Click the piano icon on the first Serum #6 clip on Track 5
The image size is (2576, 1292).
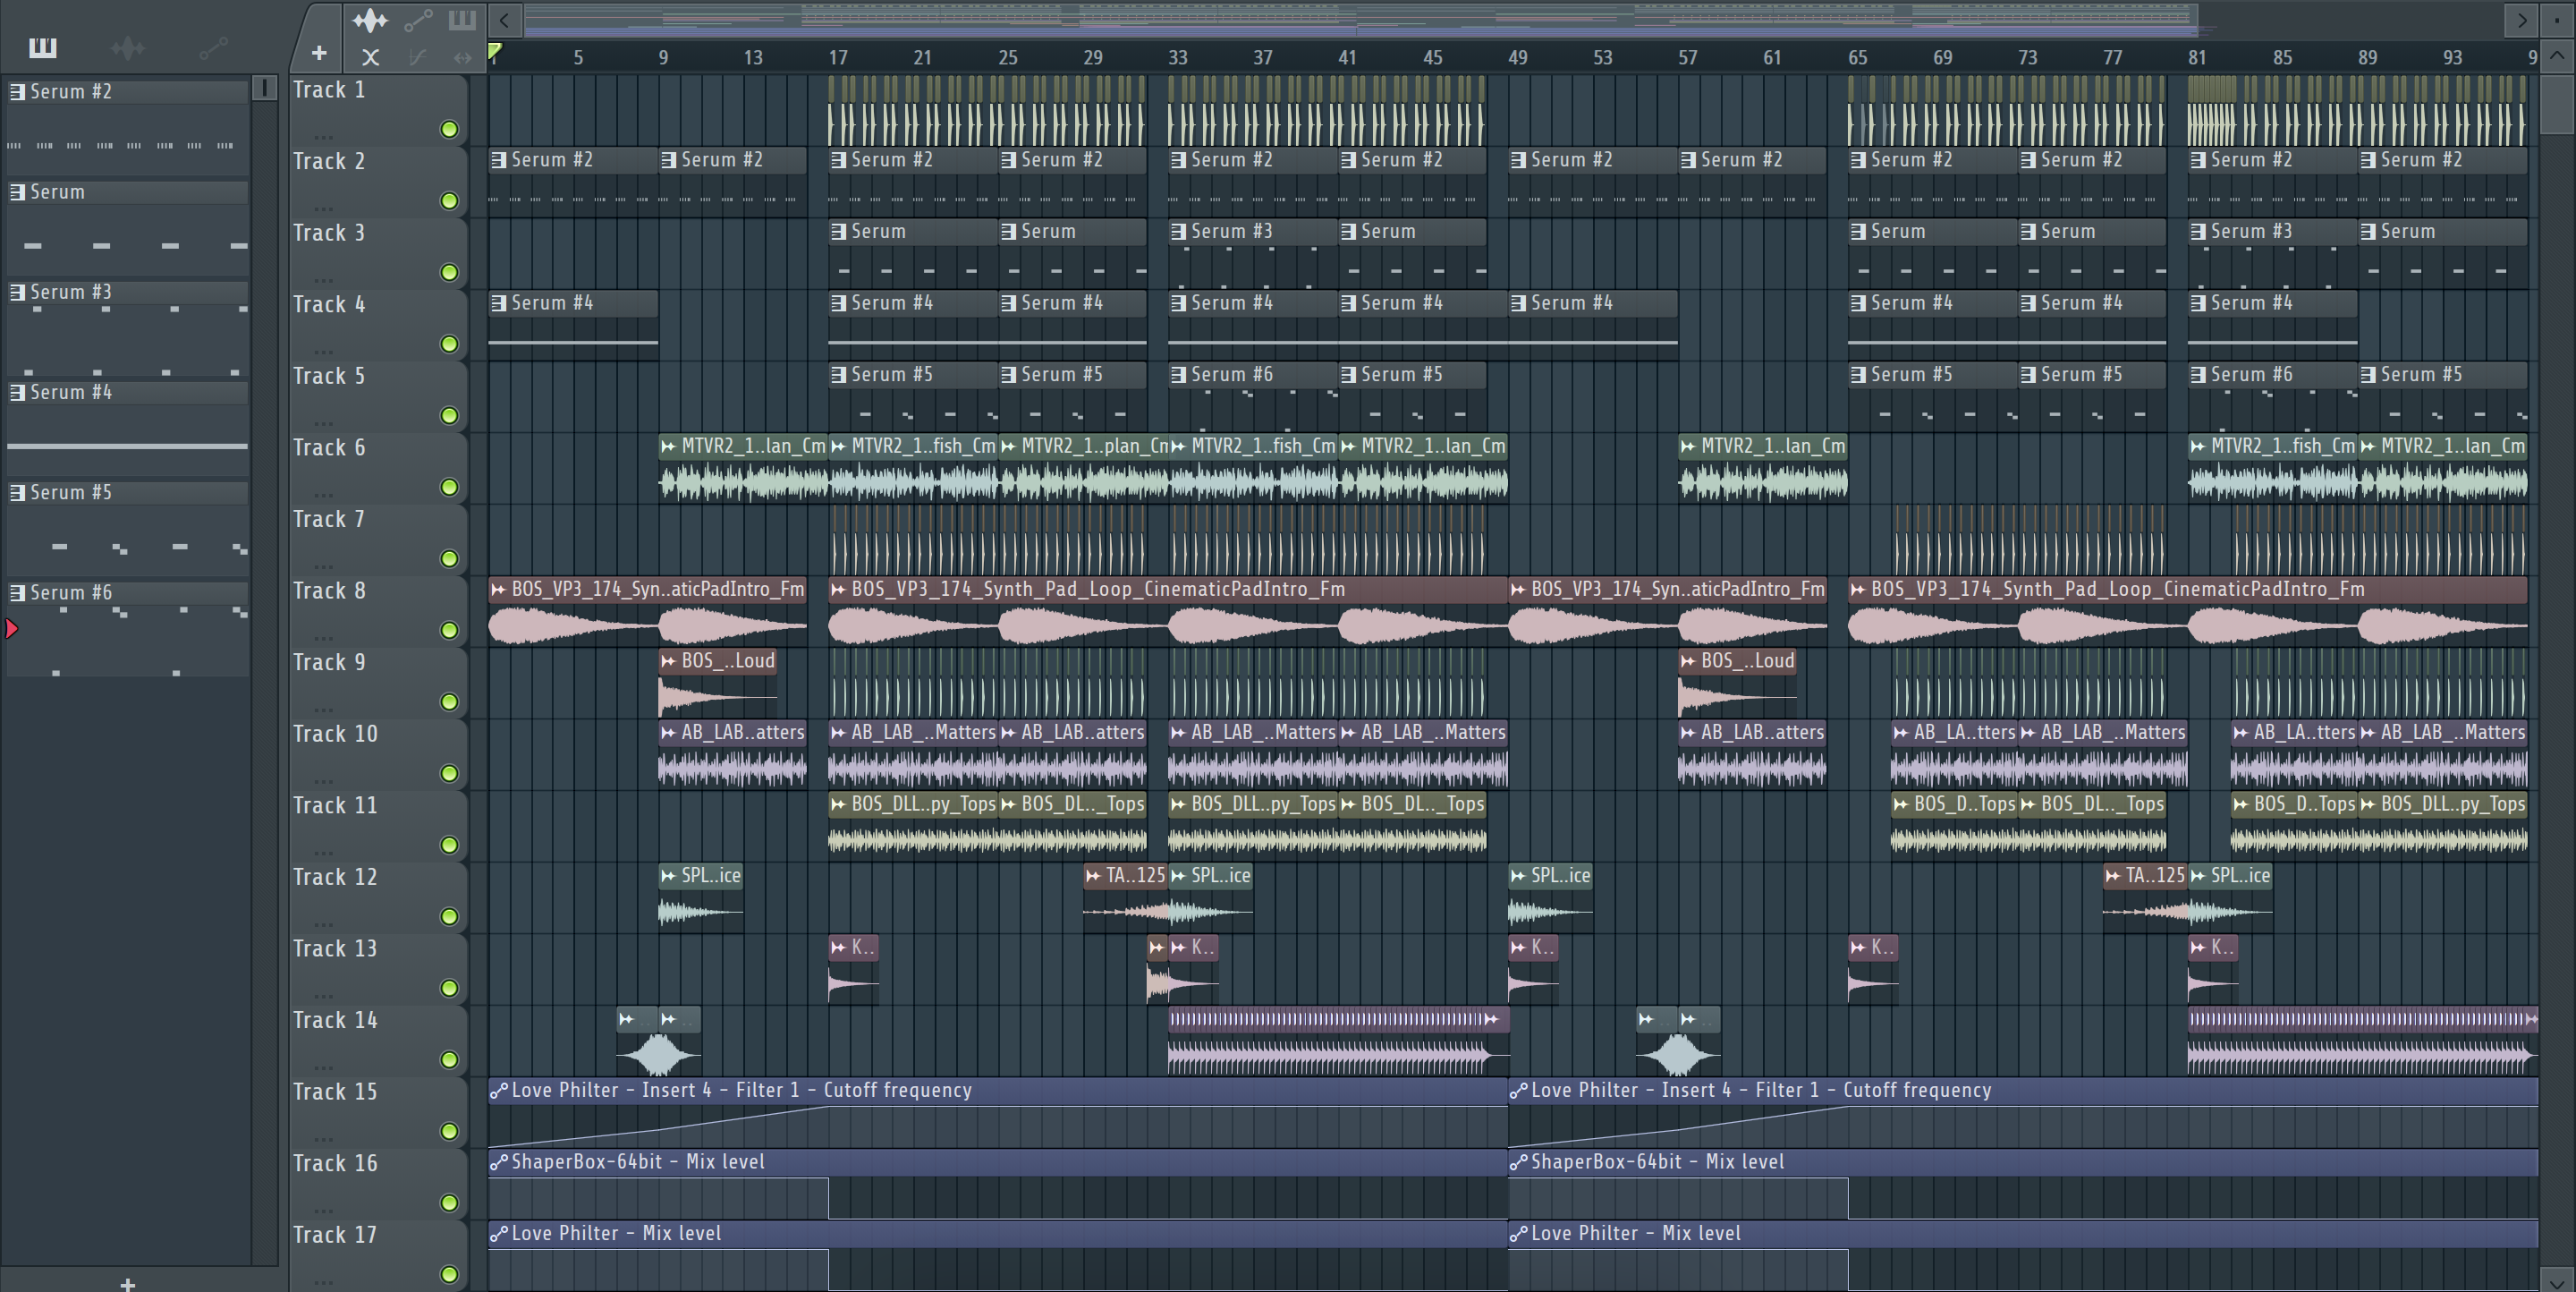coord(1178,374)
